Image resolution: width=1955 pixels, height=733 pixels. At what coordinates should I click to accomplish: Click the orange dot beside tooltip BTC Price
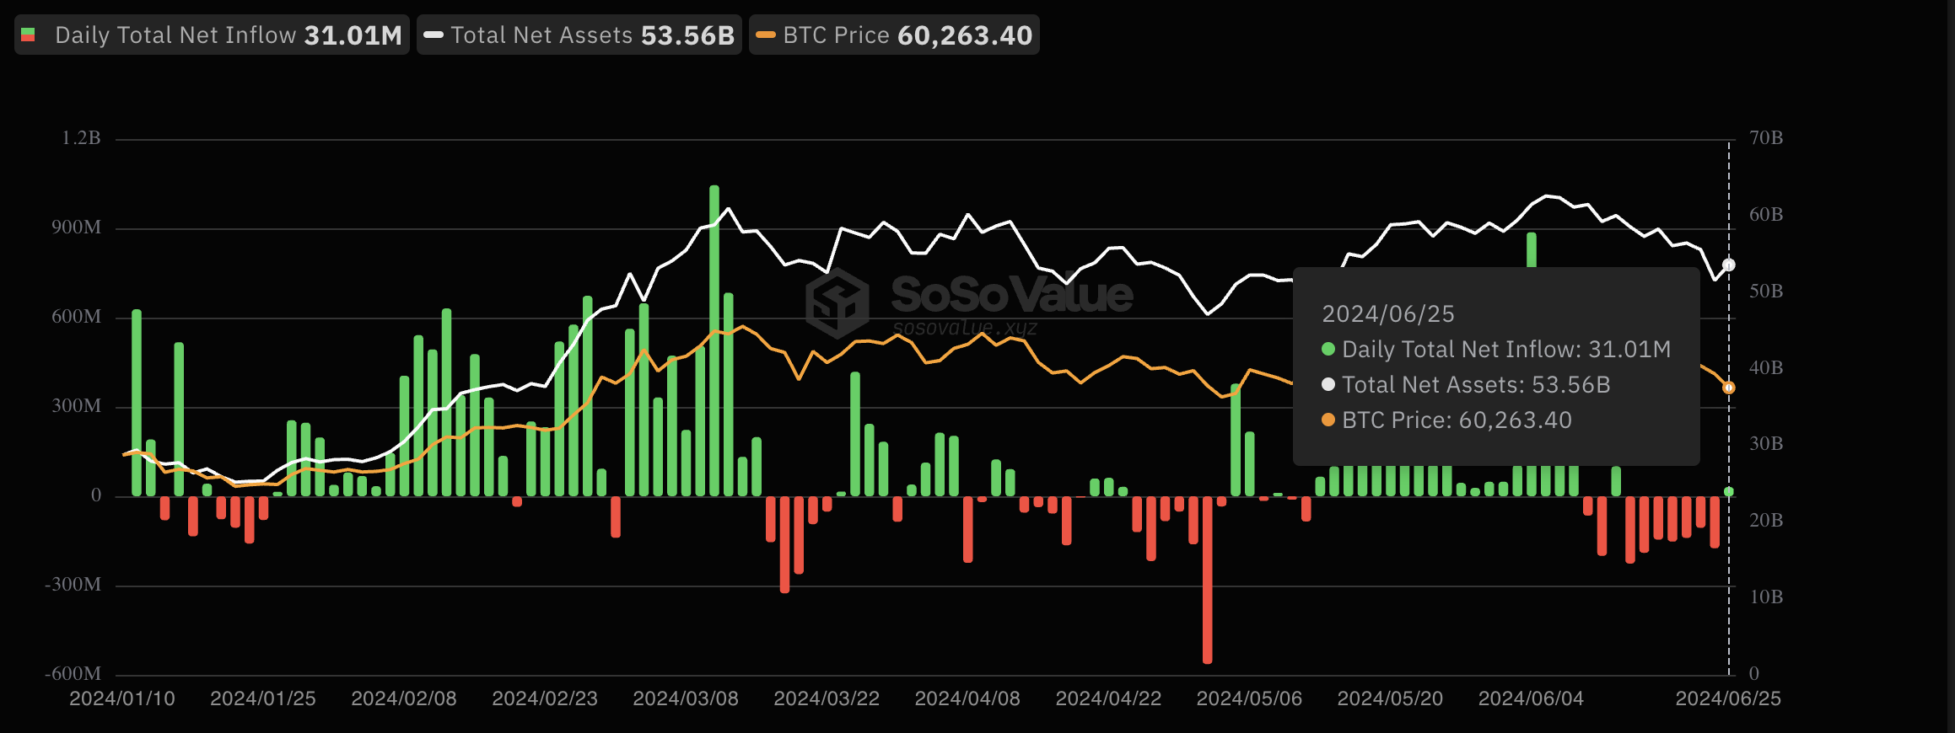click(x=1328, y=420)
